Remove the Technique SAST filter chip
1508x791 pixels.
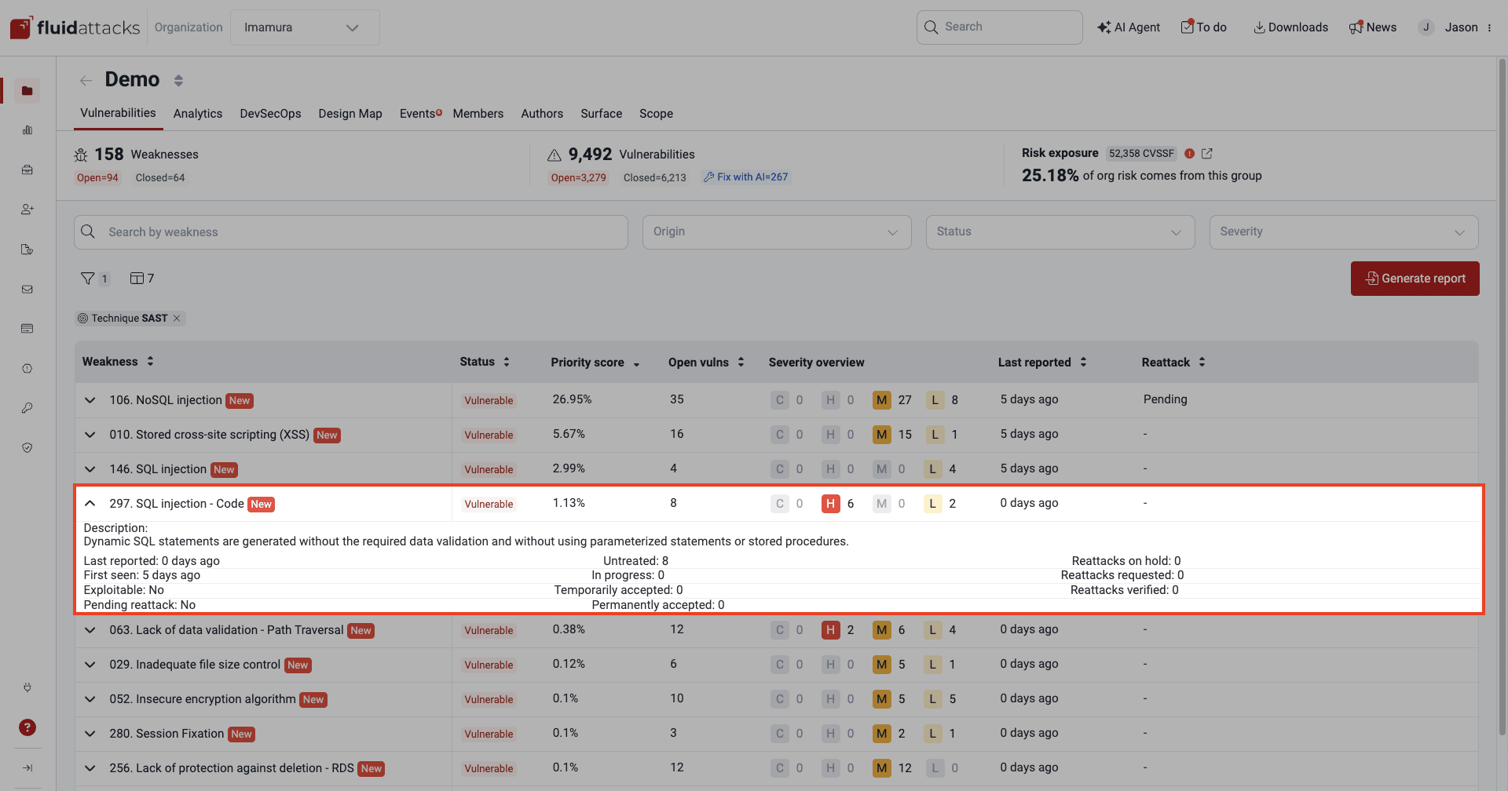[177, 319]
